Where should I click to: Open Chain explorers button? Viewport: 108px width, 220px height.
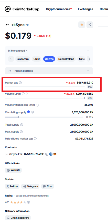(x=18, y=218)
